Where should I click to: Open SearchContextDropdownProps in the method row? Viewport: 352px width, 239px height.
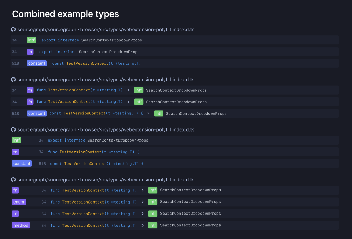pos(190,225)
